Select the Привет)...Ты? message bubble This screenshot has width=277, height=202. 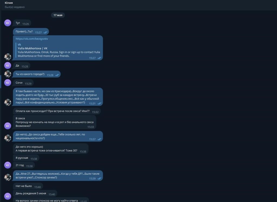(x=31, y=32)
